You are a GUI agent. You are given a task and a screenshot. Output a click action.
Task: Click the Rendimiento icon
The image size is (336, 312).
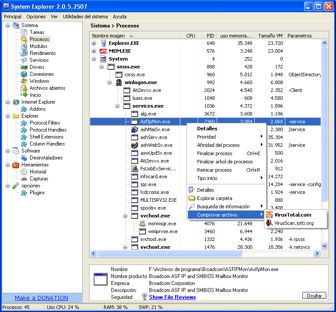pos(24,53)
